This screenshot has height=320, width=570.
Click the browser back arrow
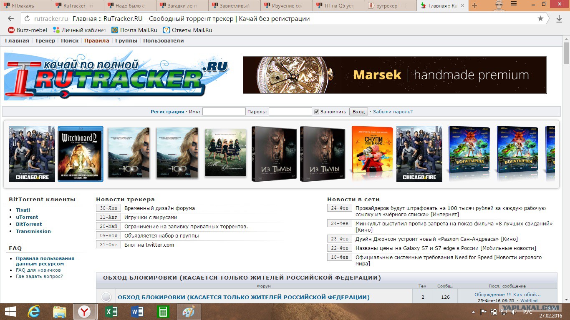(x=11, y=19)
